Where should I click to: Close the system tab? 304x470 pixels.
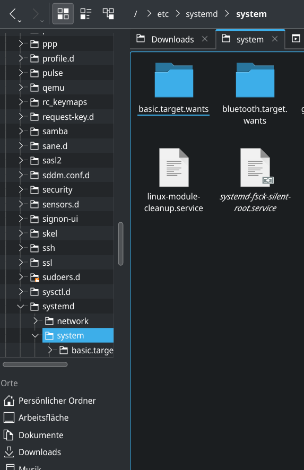[x=275, y=39]
